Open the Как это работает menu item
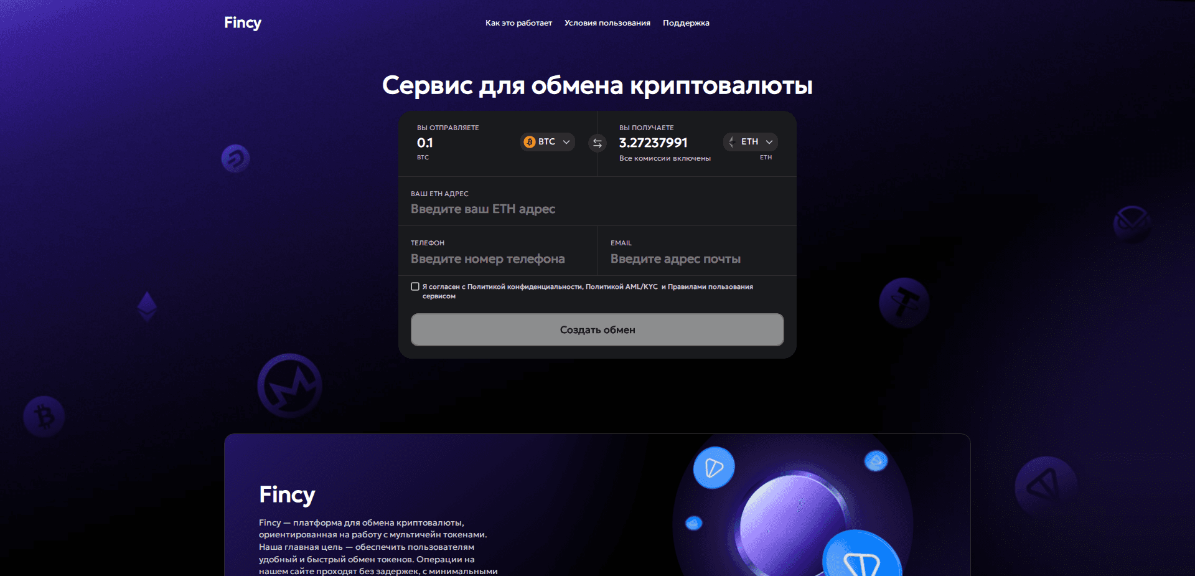 click(518, 22)
